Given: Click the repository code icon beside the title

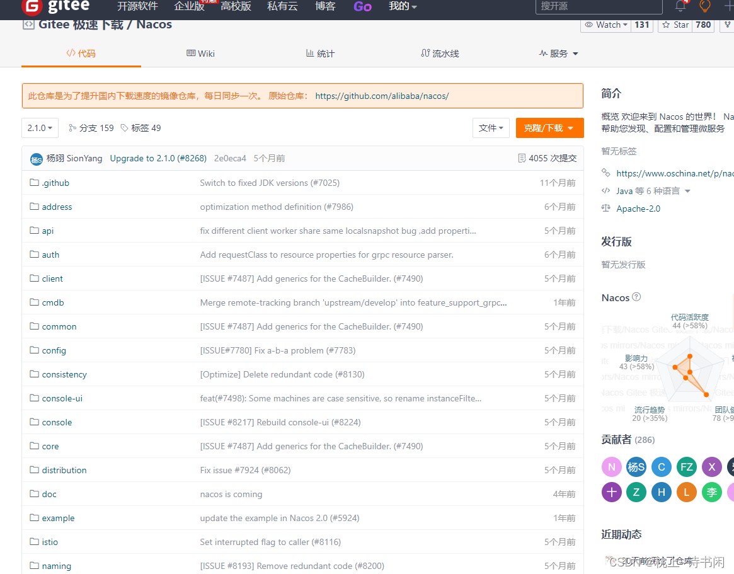Looking at the screenshot, I should (28, 25).
